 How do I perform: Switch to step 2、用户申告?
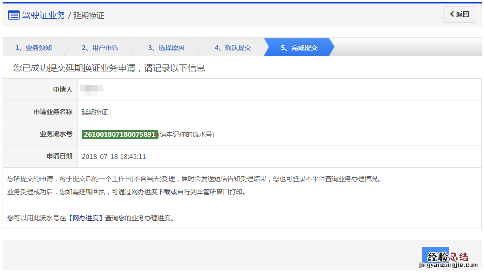101,47
